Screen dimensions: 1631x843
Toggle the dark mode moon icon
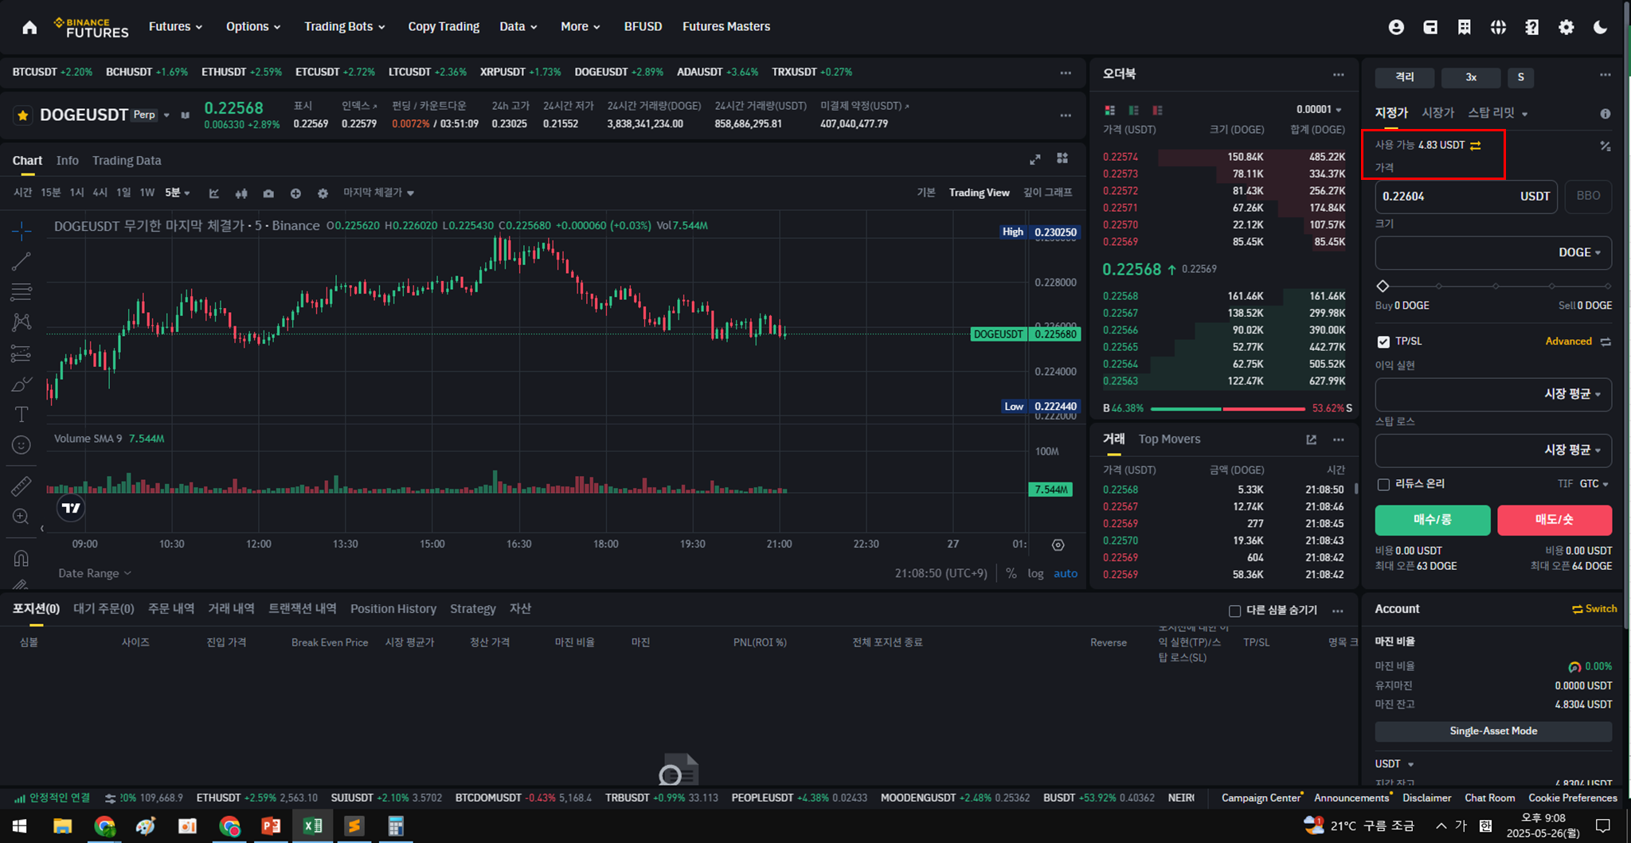1600,27
